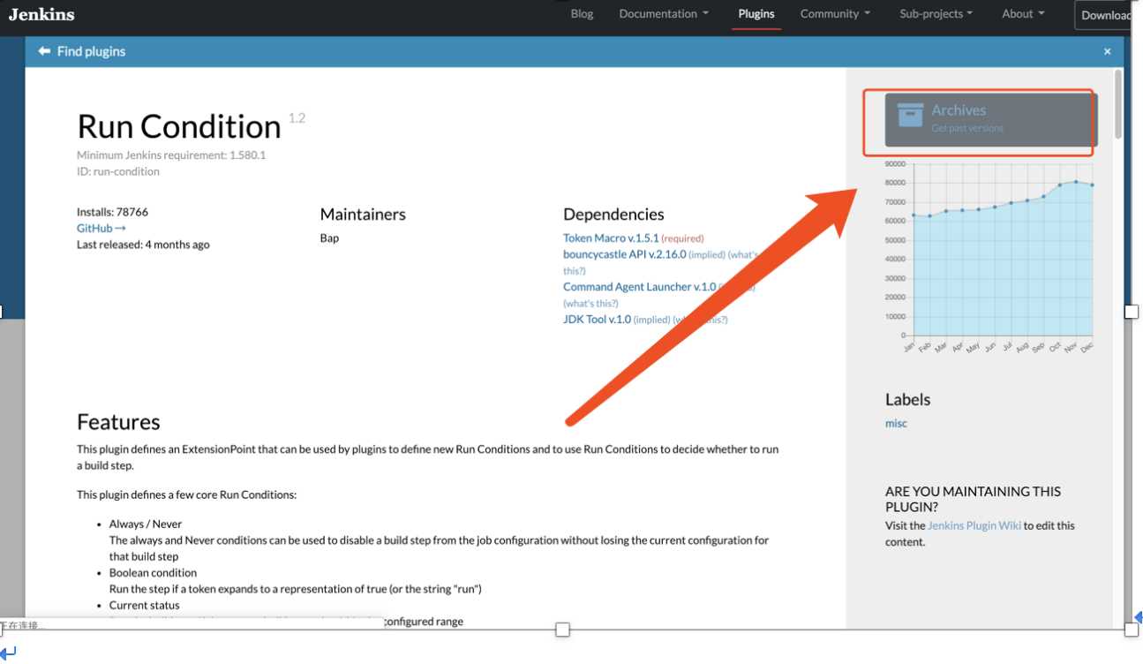The image size is (1143, 664).
Task: Click the Labels heading
Action: tap(907, 400)
